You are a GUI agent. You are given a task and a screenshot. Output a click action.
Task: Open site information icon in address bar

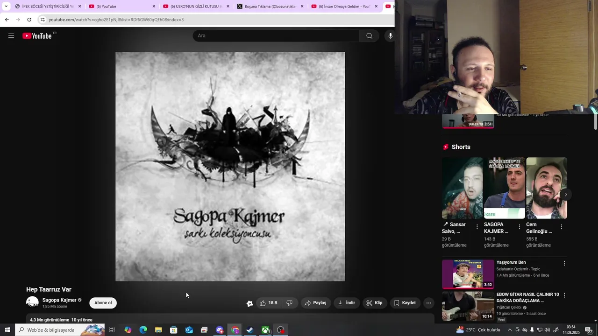coord(43,20)
